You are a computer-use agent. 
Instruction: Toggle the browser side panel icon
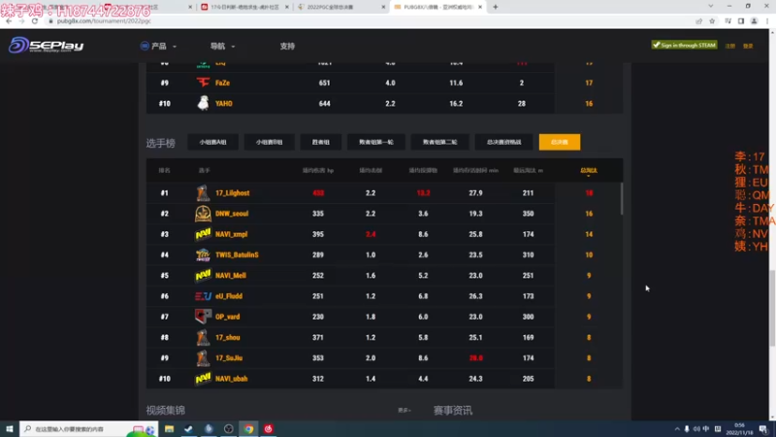[741, 21]
